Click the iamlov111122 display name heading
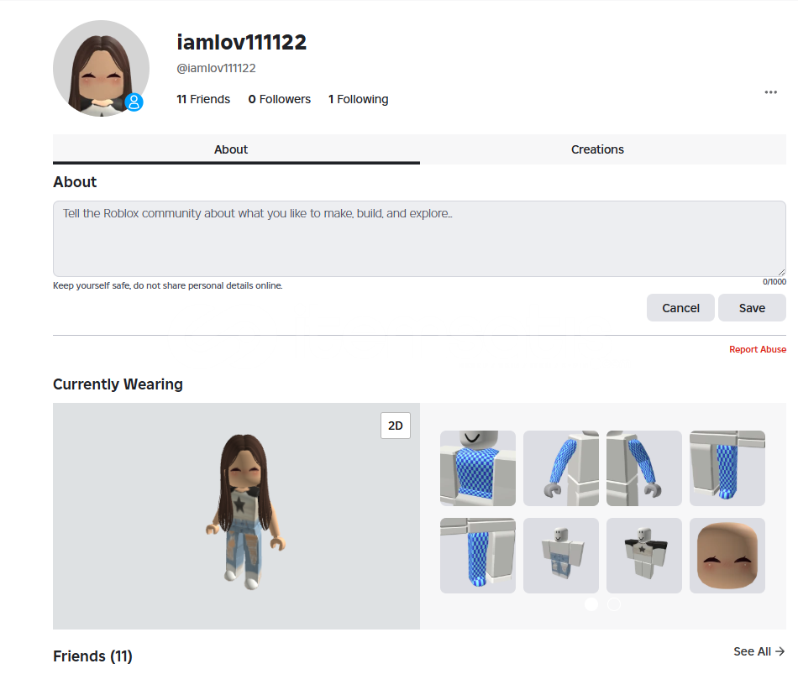Viewport: 798px width, 674px height. point(241,42)
